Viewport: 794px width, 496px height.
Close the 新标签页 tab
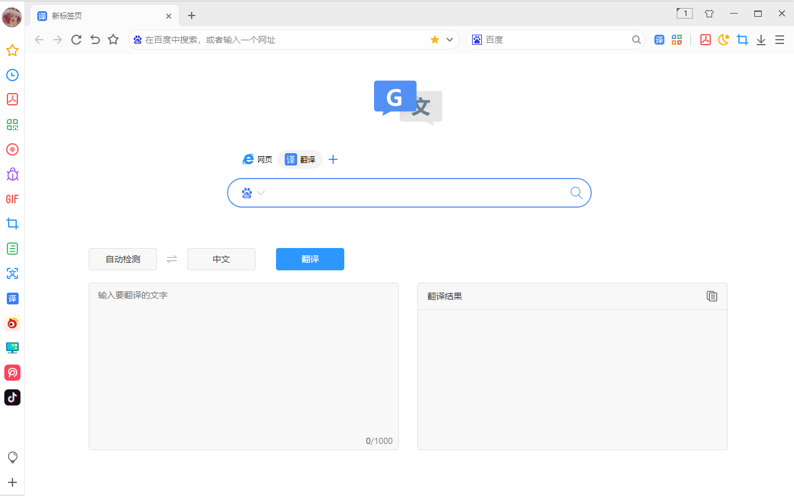[x=169, y=16]
